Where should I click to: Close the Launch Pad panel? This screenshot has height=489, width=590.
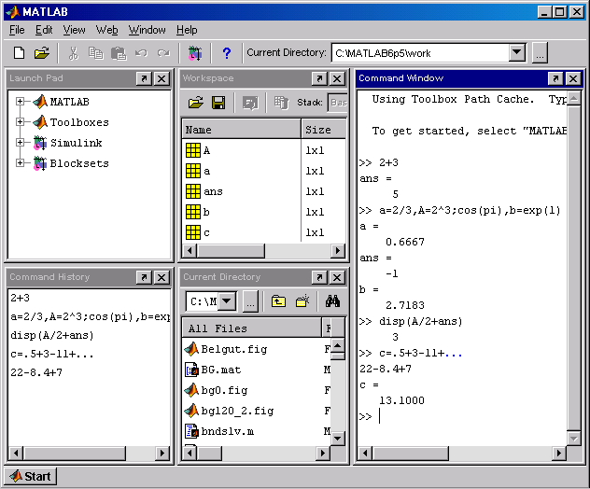click(162, 78)
